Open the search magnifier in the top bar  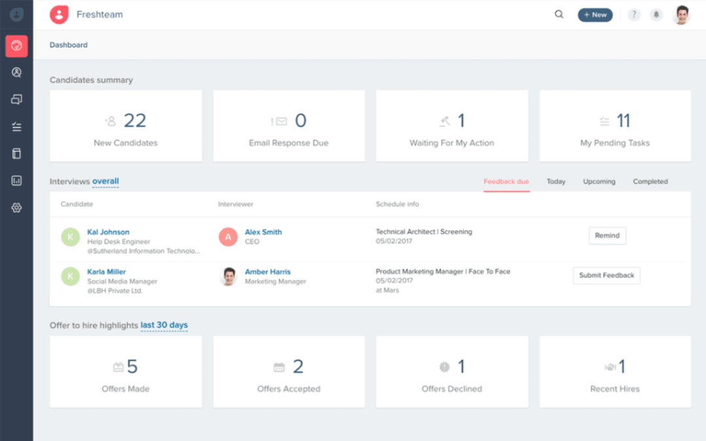tap(558, 14)
